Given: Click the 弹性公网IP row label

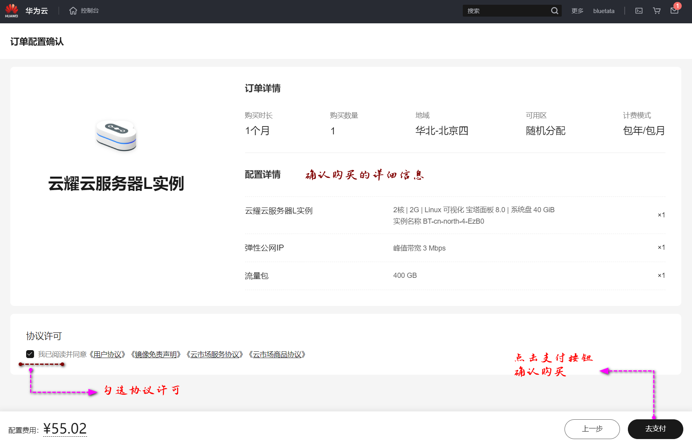Looking at the screenshot, I should click(x=264, y=248).
